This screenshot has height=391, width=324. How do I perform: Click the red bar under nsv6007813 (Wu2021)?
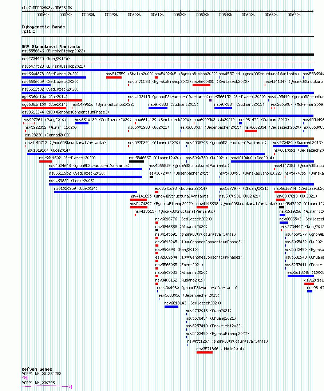point(281,200)
